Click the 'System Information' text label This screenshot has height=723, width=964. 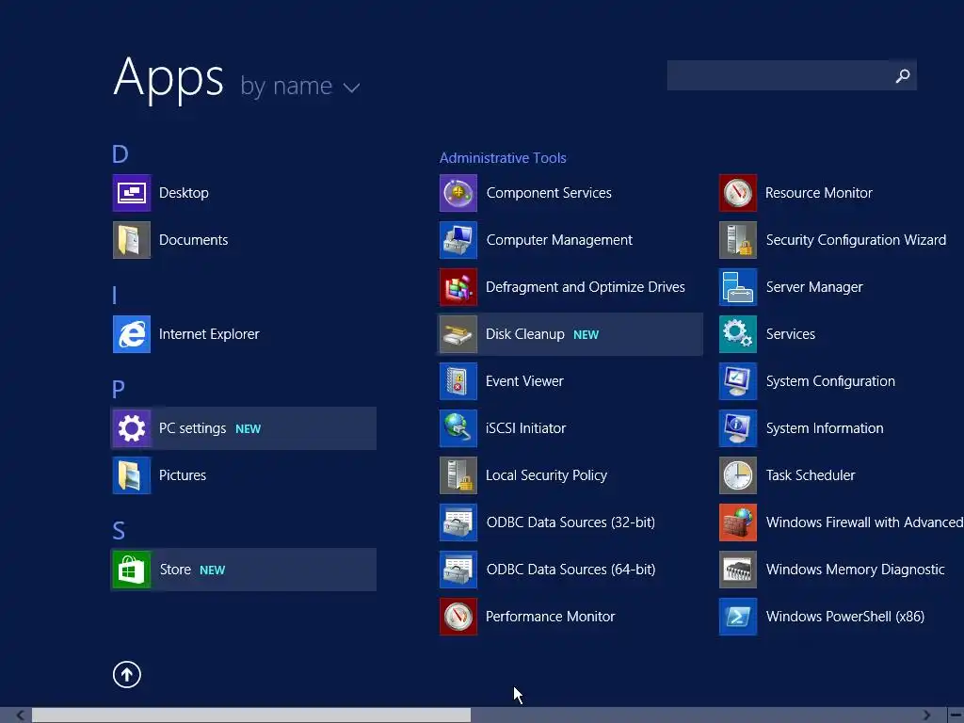tap(825, 428)
